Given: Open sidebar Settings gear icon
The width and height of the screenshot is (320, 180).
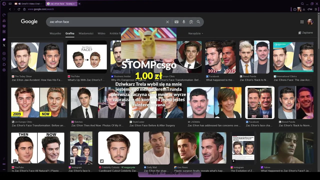Looking at the screenshot, I should pos(4,70).
